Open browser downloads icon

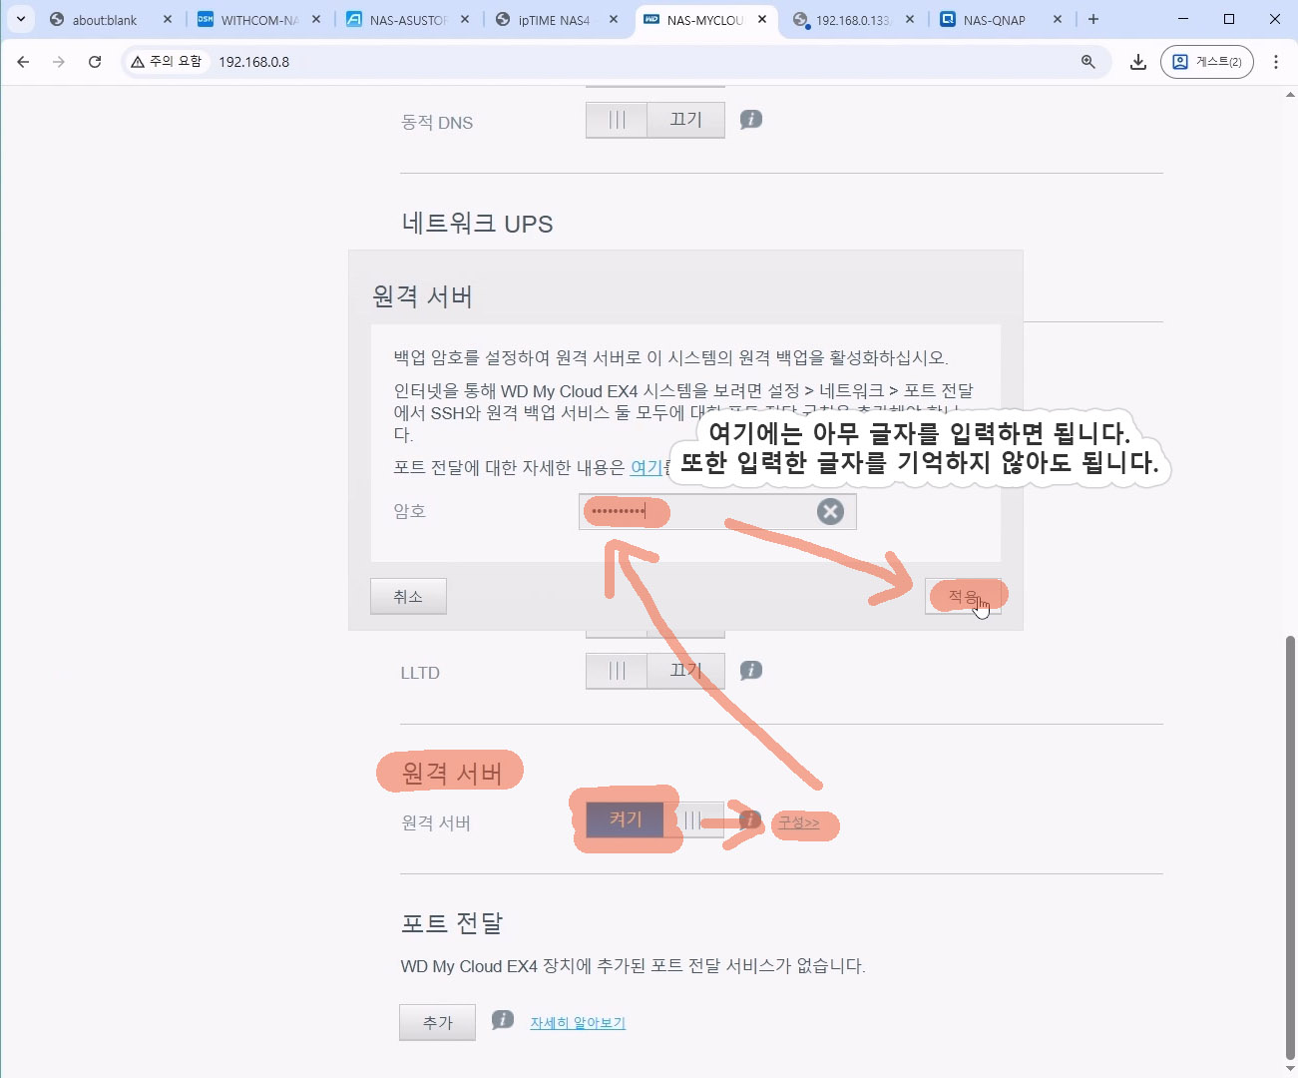1137,62
